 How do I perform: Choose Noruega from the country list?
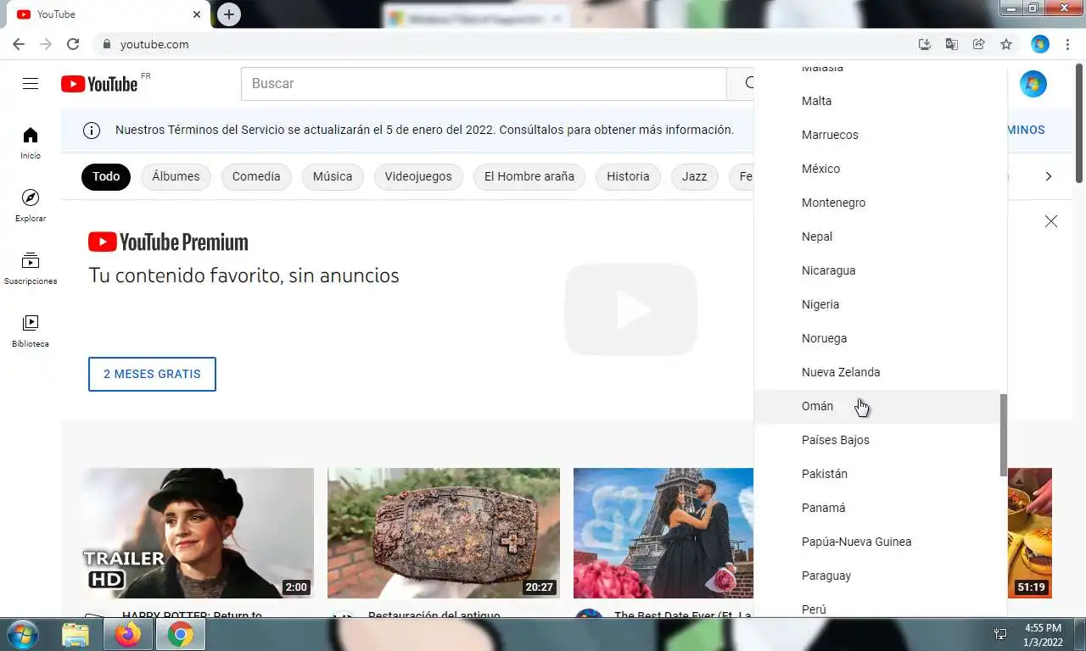876,338
